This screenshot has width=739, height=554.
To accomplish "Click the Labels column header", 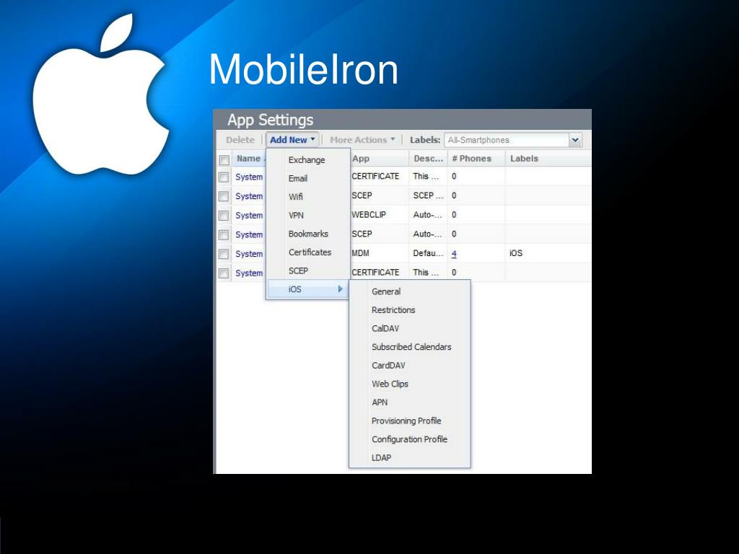I will tap(548, 159).
